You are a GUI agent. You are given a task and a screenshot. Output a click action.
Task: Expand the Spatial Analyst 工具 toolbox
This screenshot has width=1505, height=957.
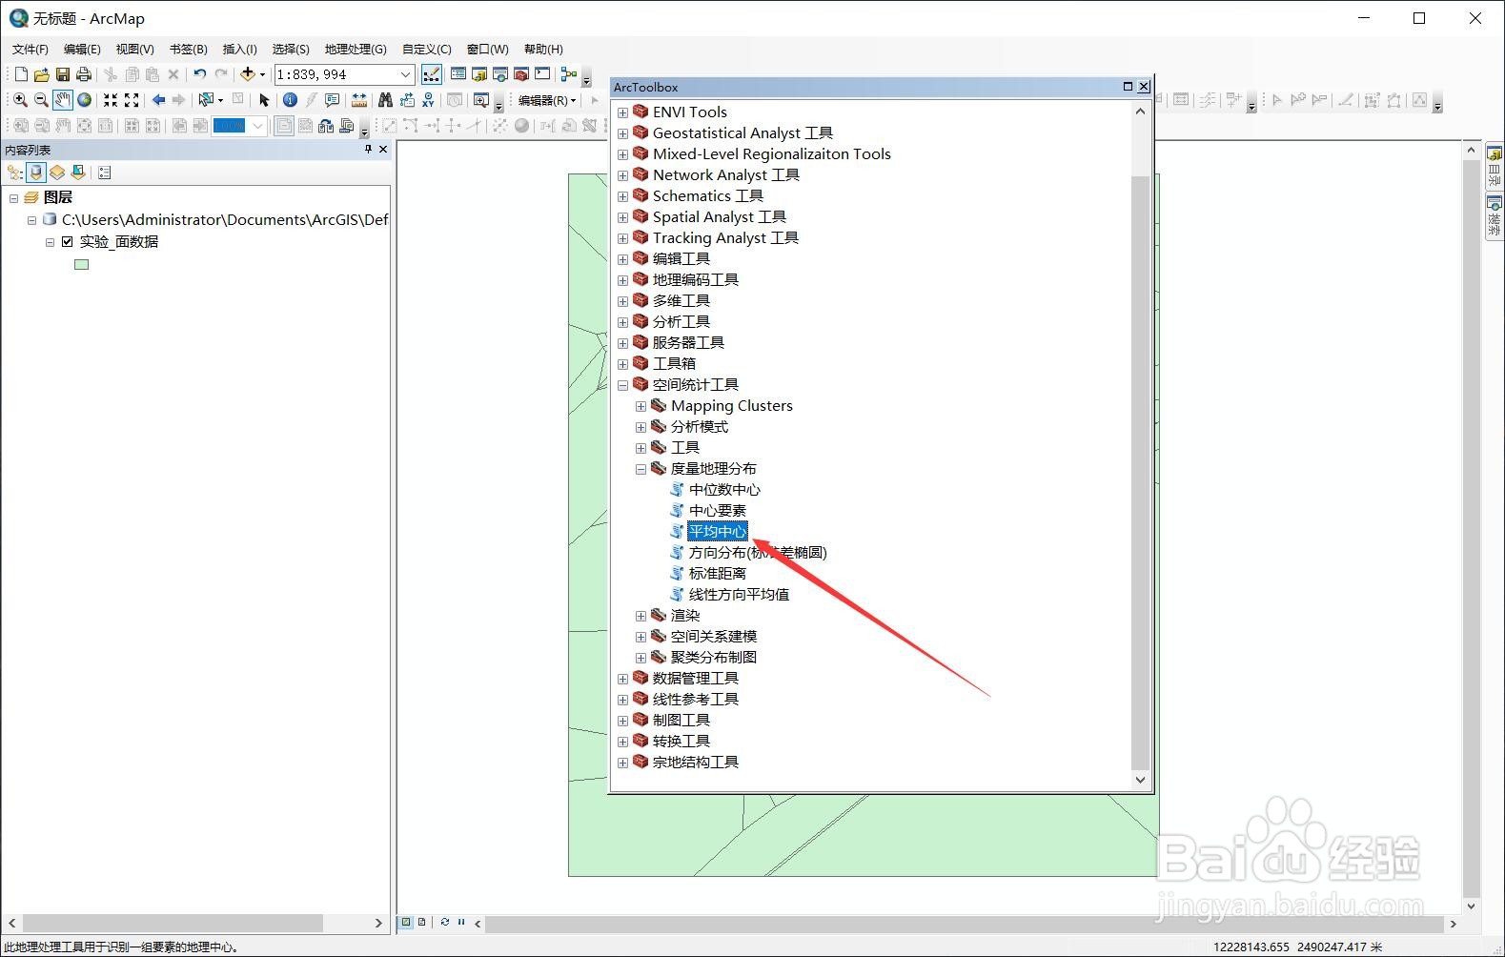point(622,217)
